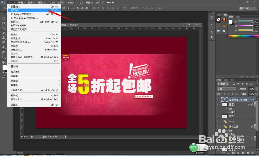Open the fill 填充 dropdown arrow
Viewport: 259px width, 156px height.
tap(256, 94)
